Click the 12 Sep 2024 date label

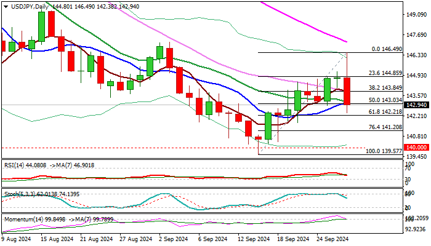pyautogui.click(x=254, y=239)
